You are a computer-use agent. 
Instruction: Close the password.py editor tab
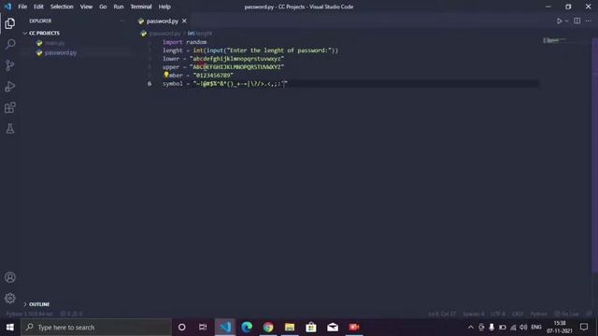click(x=184, y=21)
